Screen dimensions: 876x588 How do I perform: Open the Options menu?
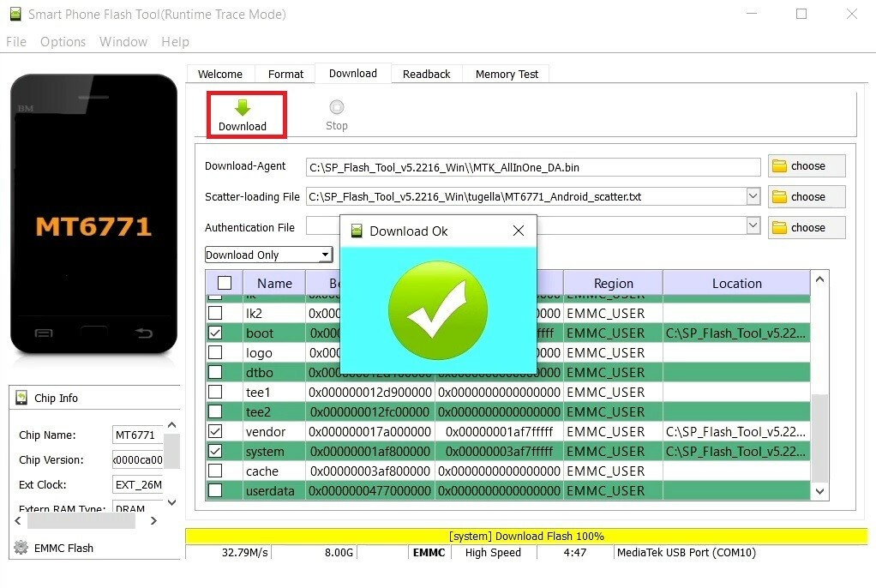[63, 41]
